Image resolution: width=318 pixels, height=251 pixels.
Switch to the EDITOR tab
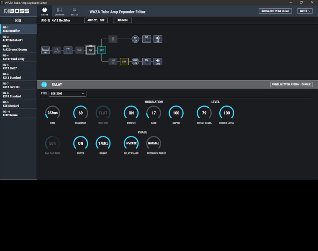point(45,11)
